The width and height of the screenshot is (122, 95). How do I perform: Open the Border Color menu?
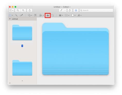[x=67, y=15]
